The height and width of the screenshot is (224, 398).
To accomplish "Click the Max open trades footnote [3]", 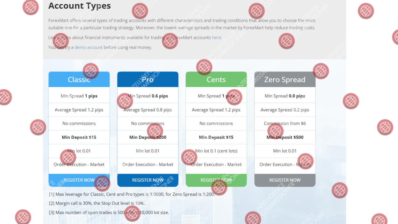I will click(x=109, y=212).
